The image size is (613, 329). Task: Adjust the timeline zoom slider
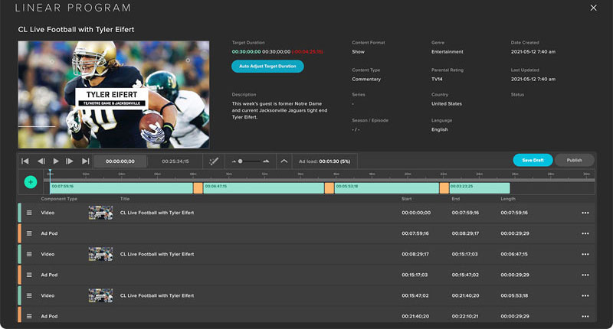[241, 161]
